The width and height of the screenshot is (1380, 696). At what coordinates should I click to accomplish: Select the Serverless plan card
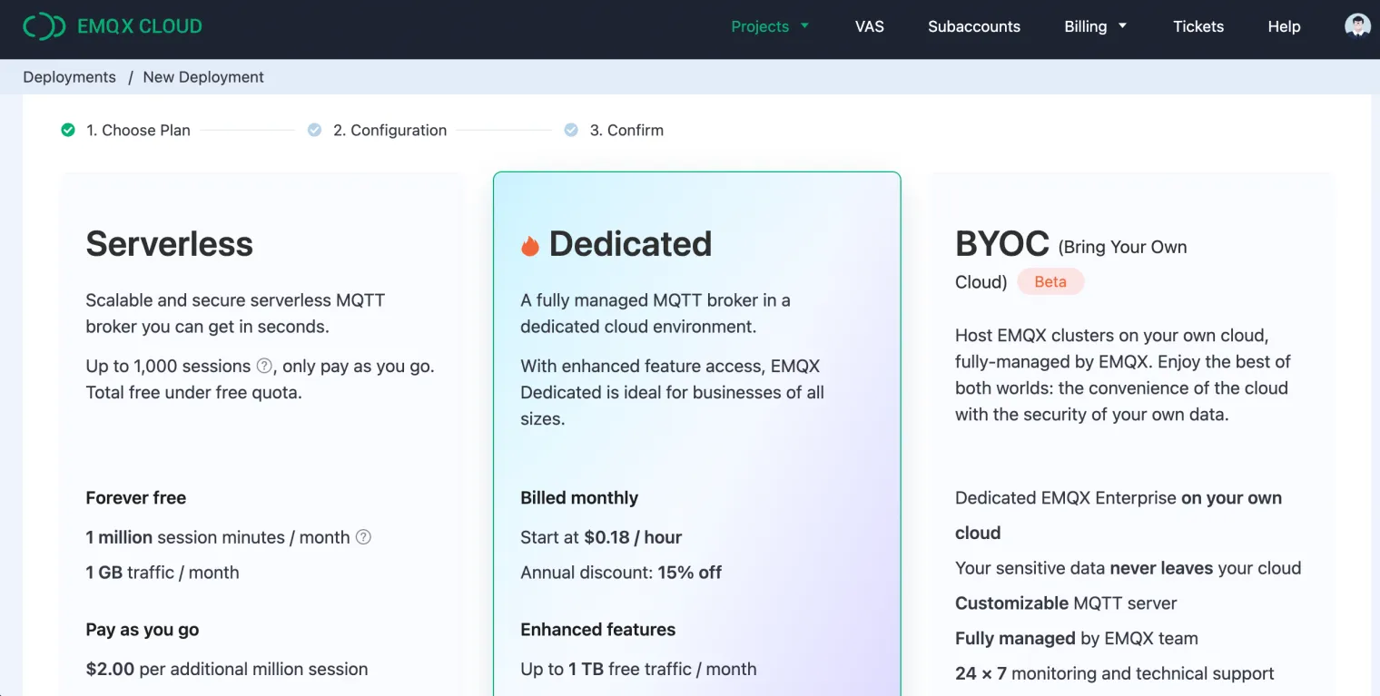[x=261, y=436]
